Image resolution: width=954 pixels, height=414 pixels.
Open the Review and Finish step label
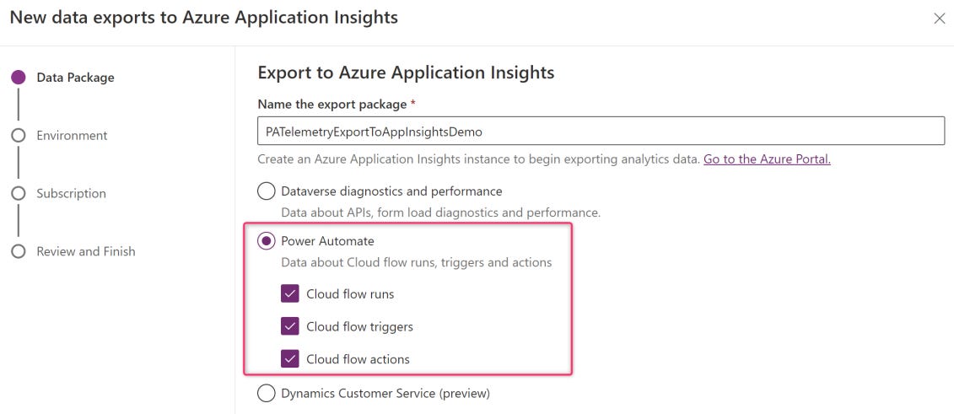click(85, 251)
